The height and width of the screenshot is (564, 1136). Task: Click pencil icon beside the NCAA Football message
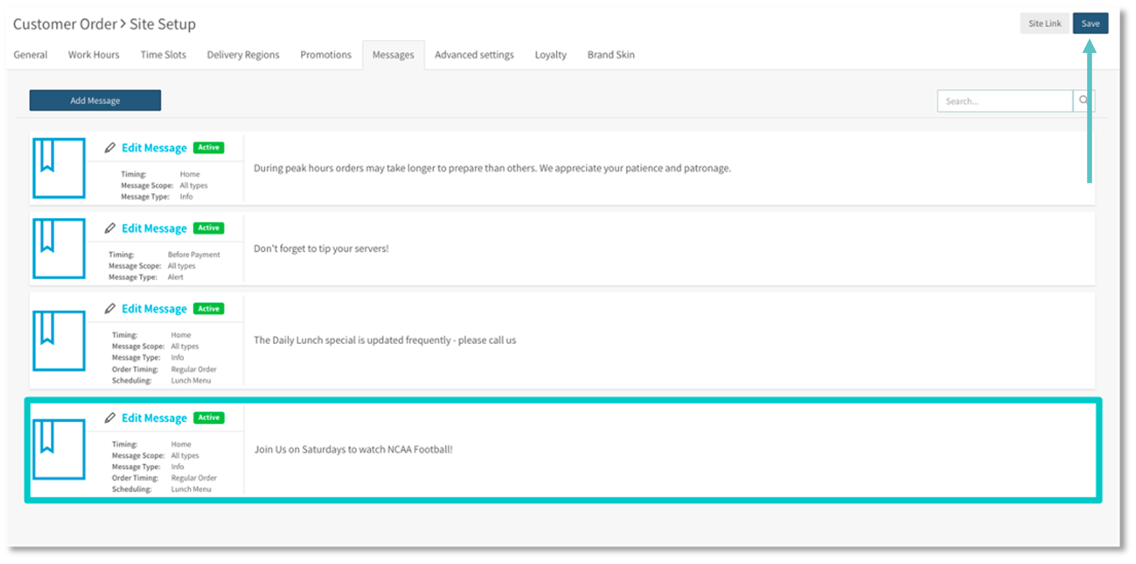click(x=110, y=418)
